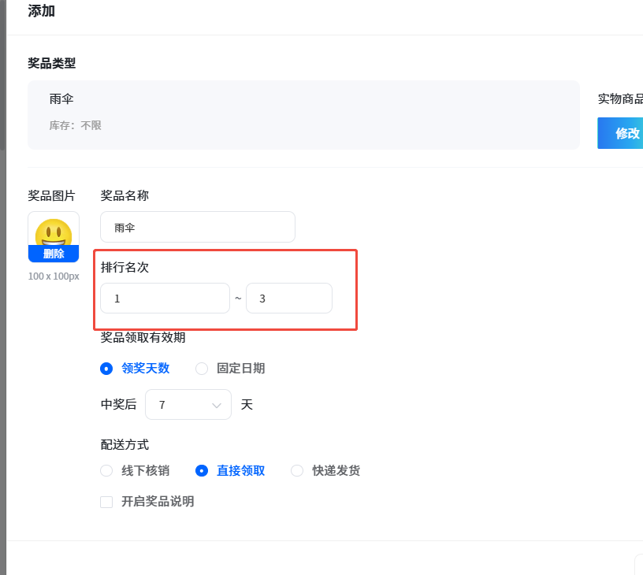Click the blue 修改 button
Screen dimensions: 643x575
pyautogui.click(x=620, y=133)
